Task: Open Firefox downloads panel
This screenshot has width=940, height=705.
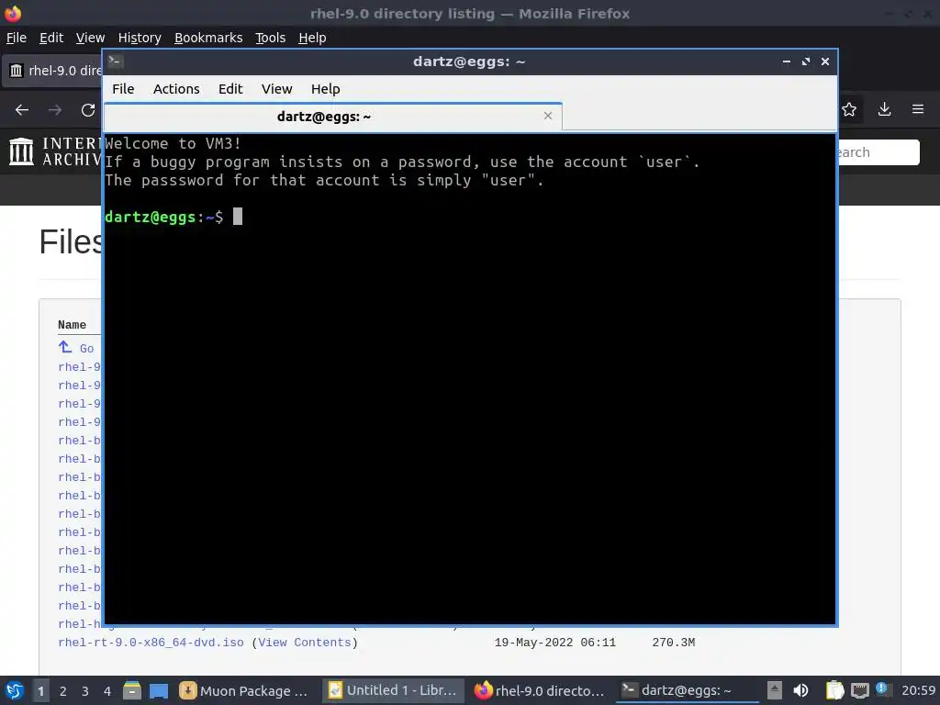Action: 884,109
